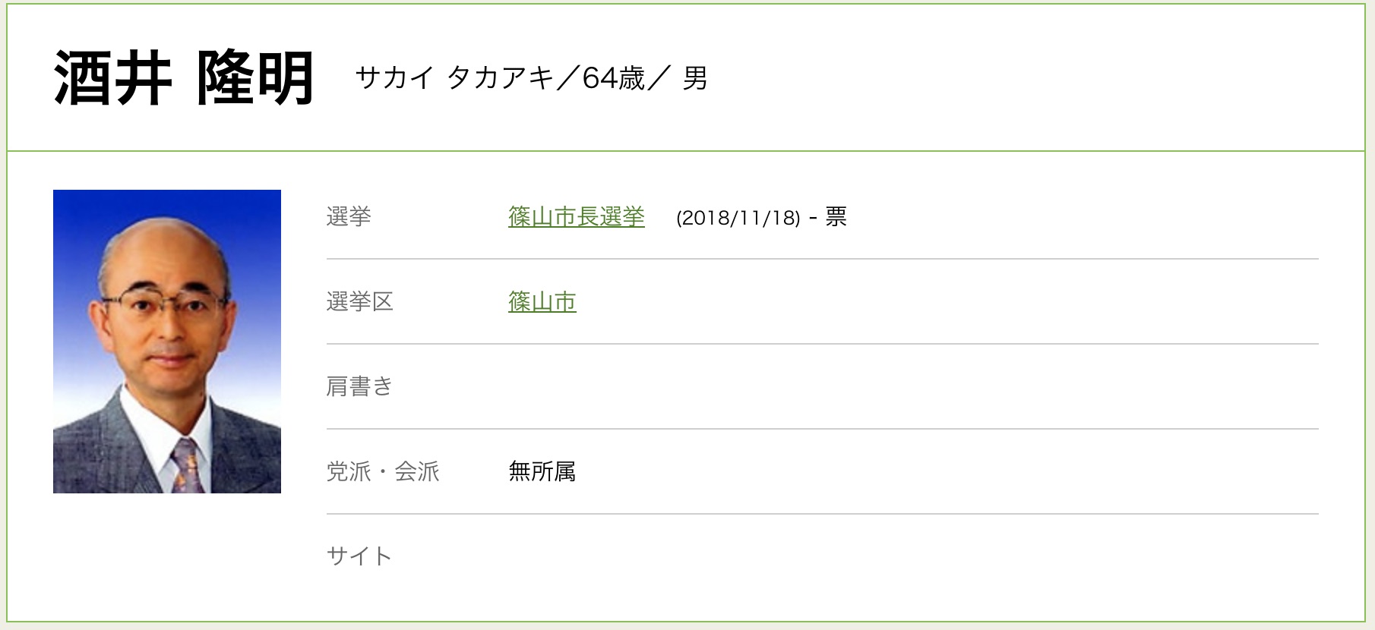Click the katakana reading タカアキ
The width and height of the screenshot is (1375, 630).
501,78
